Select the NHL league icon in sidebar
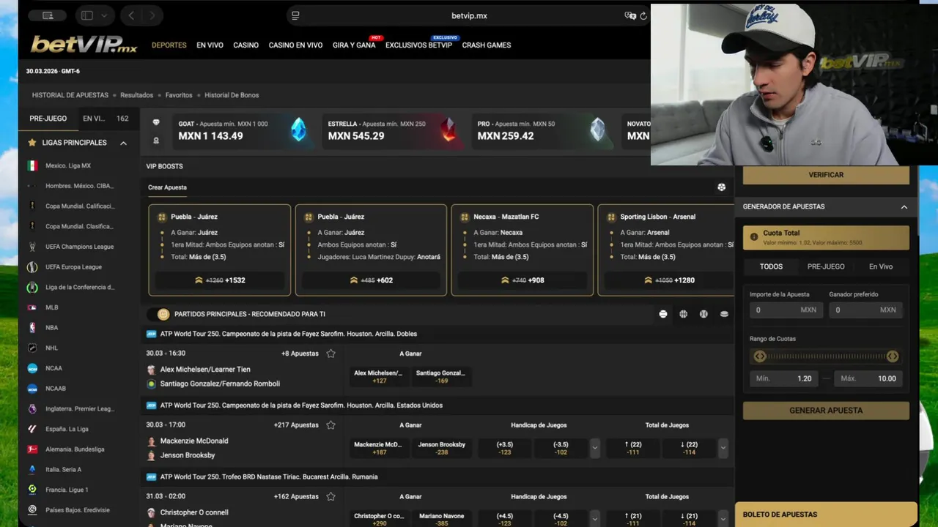Screen dimensions: 938x527 tap(32, 348)
